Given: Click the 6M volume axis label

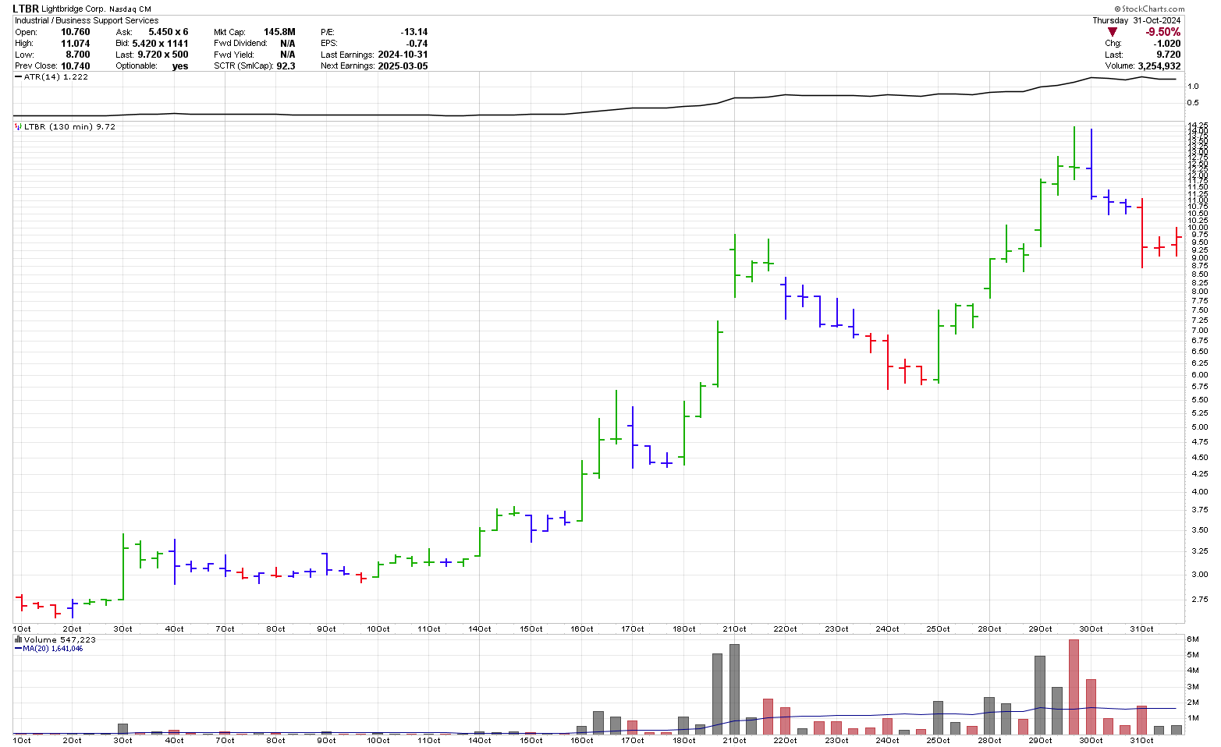Looking at the screenshot, I should click(x=1193, y=639).
